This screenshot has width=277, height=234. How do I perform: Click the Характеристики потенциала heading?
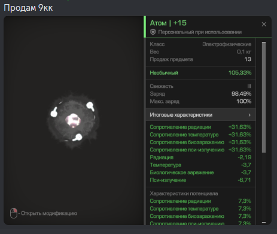tap(184, 193)
